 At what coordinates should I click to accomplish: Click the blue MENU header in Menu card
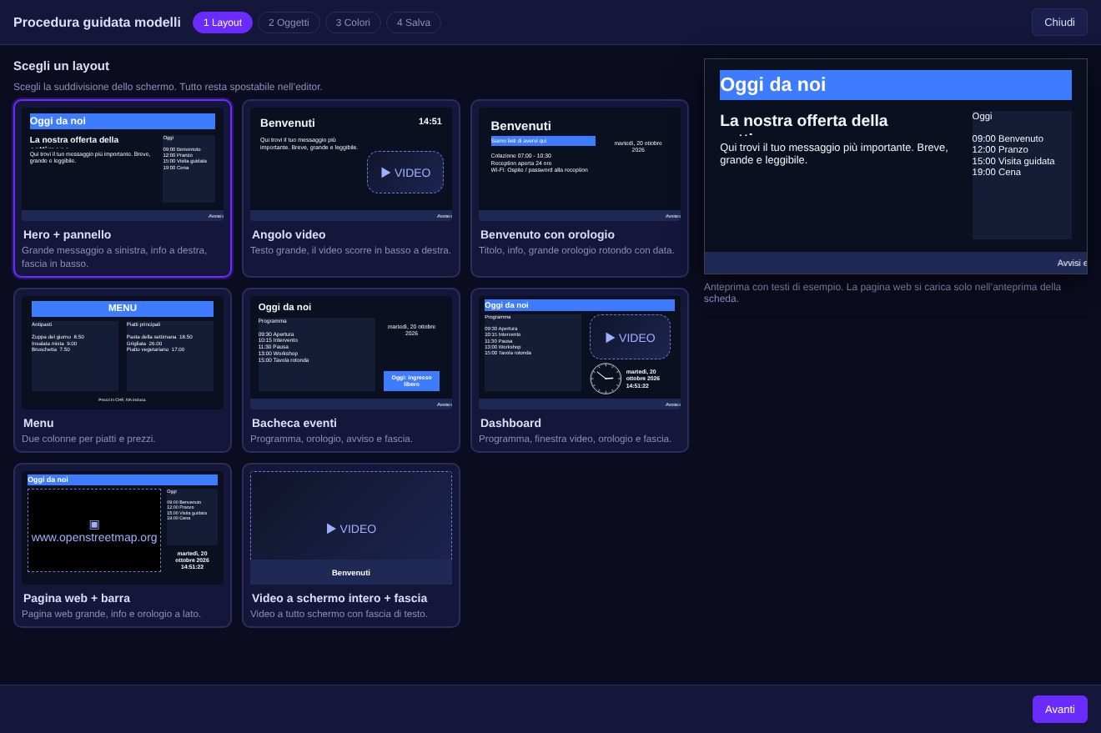click(123, 309)
